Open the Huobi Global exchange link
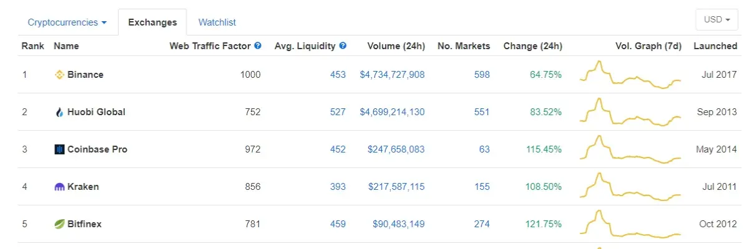The width and height of the screenshot is (749, 249). (x=96, y=112)
